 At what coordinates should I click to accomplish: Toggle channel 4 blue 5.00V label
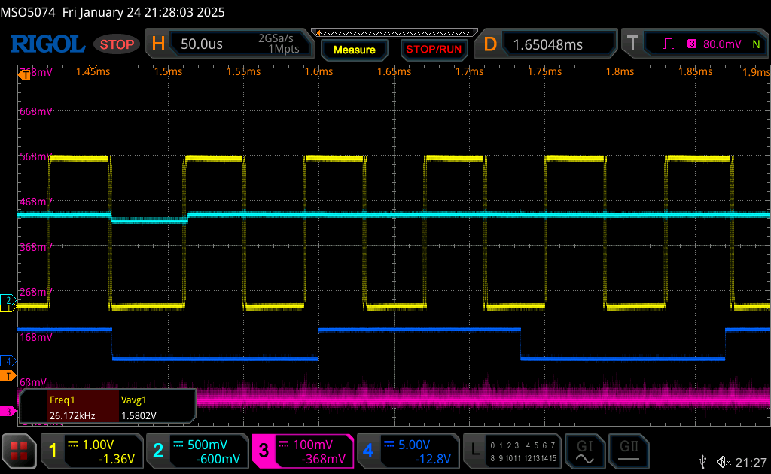[407, 451]
